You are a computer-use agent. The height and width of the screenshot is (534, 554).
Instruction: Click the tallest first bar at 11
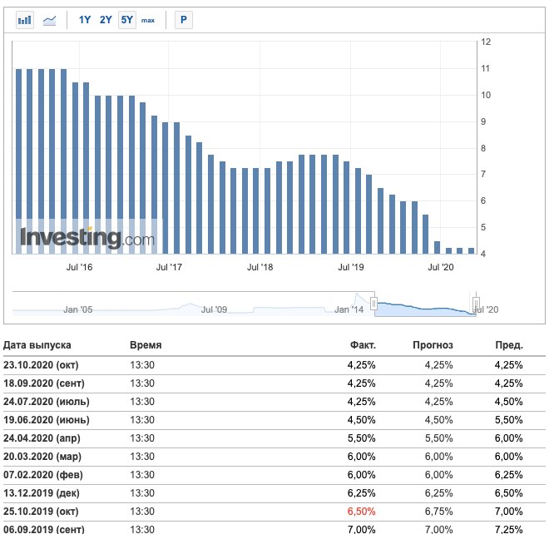point(19,161)
